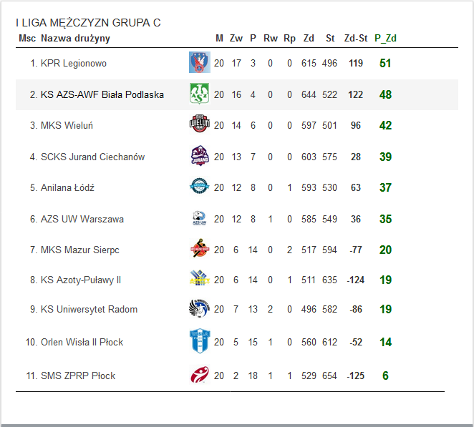Click the KS Azoty-Puławy II logo
Image resolution: width=474 pixels, height=427 pixels.
pos(198,279)
